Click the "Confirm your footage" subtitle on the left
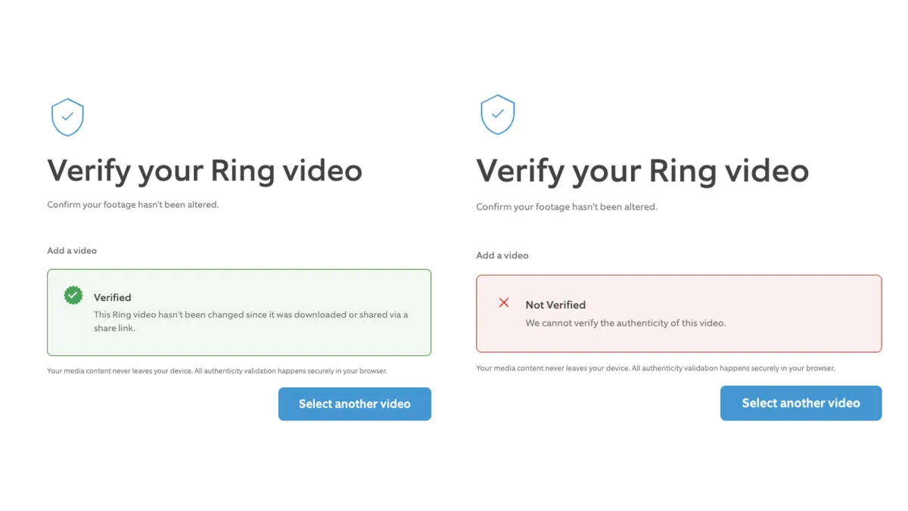908x511 pixels. (132, 205)
